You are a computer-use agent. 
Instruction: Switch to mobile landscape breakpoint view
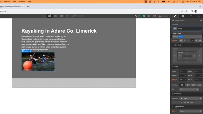coord(61,16)
